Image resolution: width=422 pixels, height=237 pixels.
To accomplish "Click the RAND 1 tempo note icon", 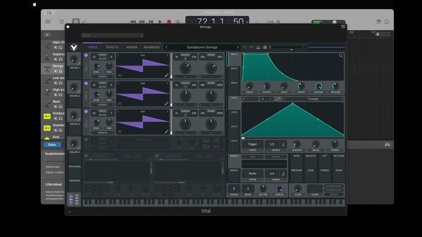I will tap(283, 173).
